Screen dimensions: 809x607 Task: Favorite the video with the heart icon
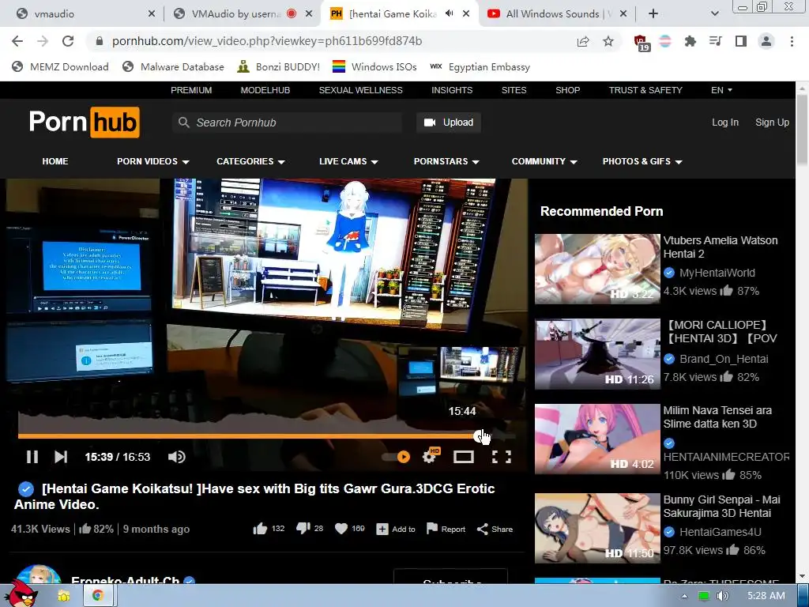point(341,529)
